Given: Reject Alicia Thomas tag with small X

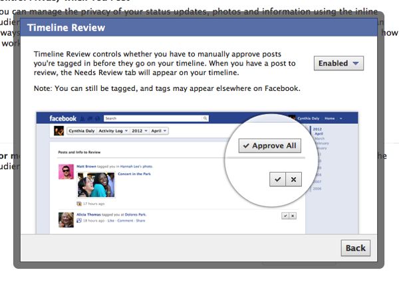Looking at the screenshot, I should point(293,216).
